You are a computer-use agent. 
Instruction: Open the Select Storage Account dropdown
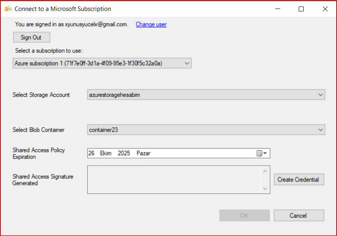tap(320, 95)
